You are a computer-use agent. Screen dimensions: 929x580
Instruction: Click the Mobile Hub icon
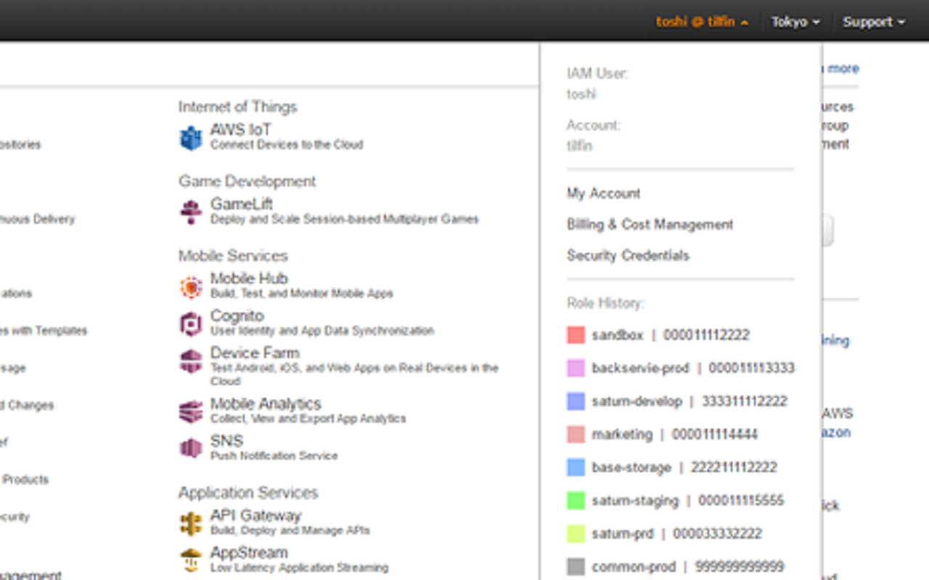(x=190, y=286)
